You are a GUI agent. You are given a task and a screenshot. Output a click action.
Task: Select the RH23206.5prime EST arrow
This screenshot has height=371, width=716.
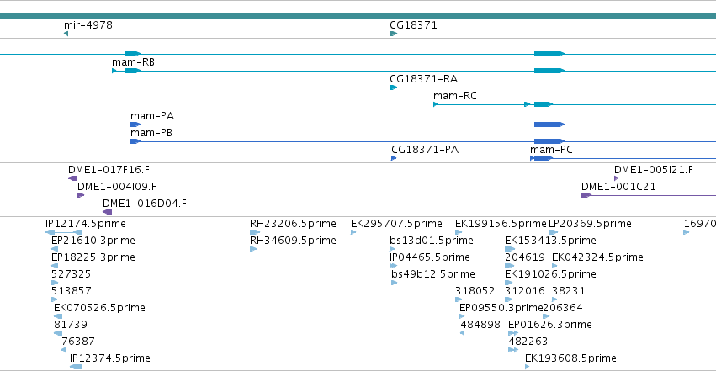pyautogui.click(x=255, y=232)
